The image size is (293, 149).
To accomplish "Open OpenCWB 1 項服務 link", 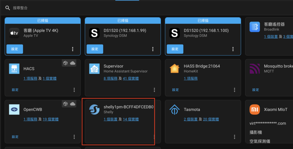I will 30,119.
